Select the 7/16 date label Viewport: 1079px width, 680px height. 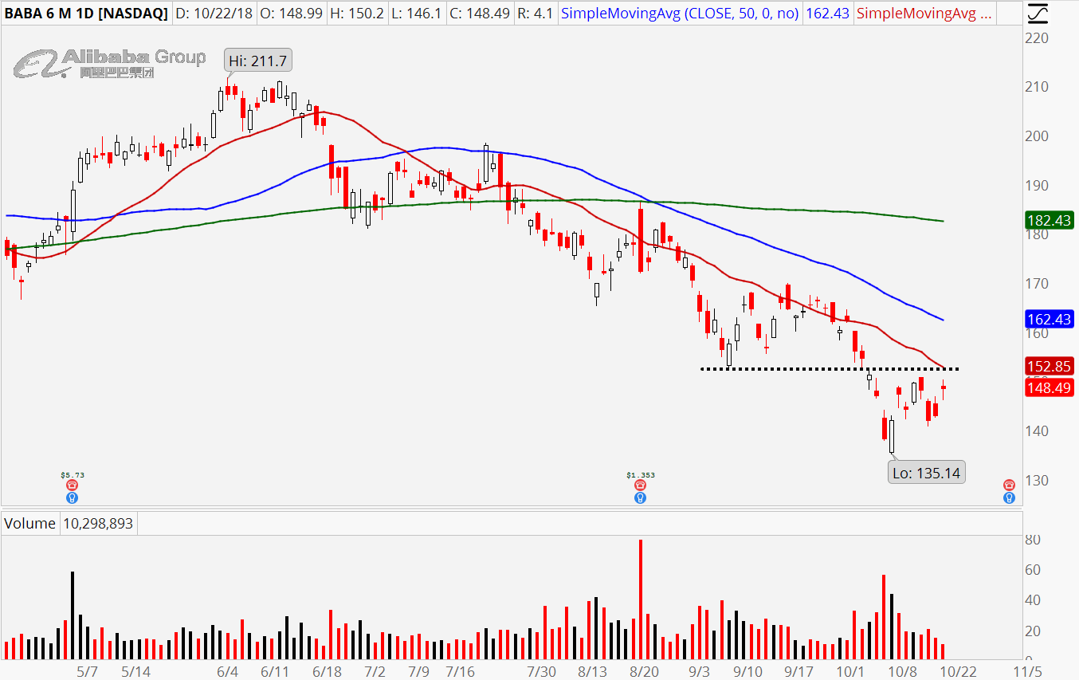pyautogui.click(x=461, y=670)
